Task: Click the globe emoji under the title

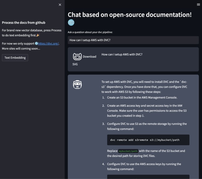Action: (x=71, y=22)
